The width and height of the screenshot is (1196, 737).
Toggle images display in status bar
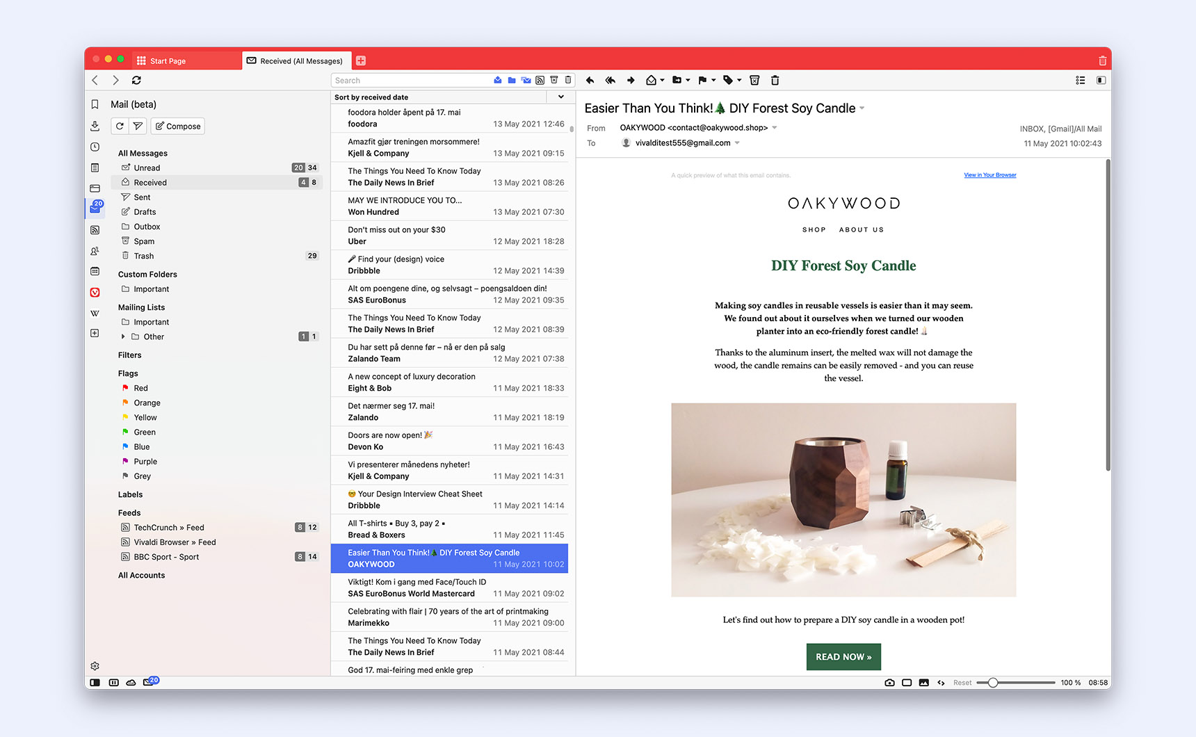coord(923,683)
